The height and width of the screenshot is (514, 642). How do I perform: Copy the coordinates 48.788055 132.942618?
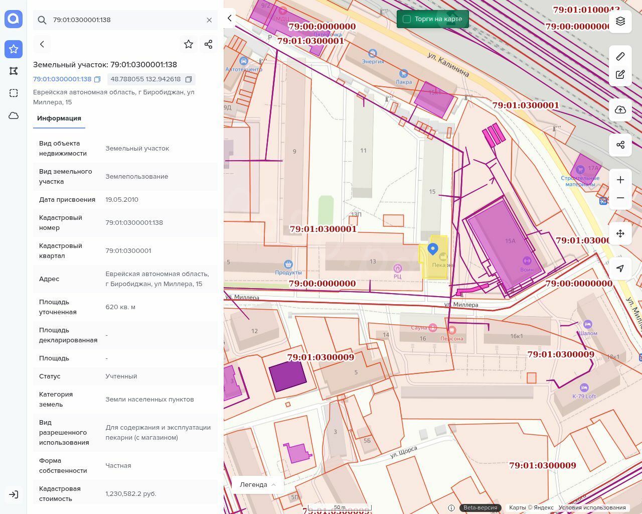(189, 79)
